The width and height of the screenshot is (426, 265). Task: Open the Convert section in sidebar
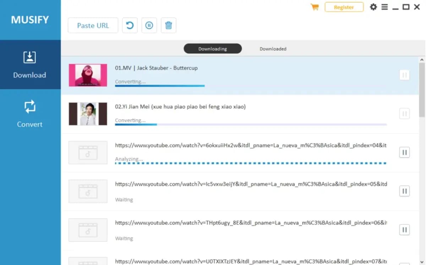click(x=30, y=114)
